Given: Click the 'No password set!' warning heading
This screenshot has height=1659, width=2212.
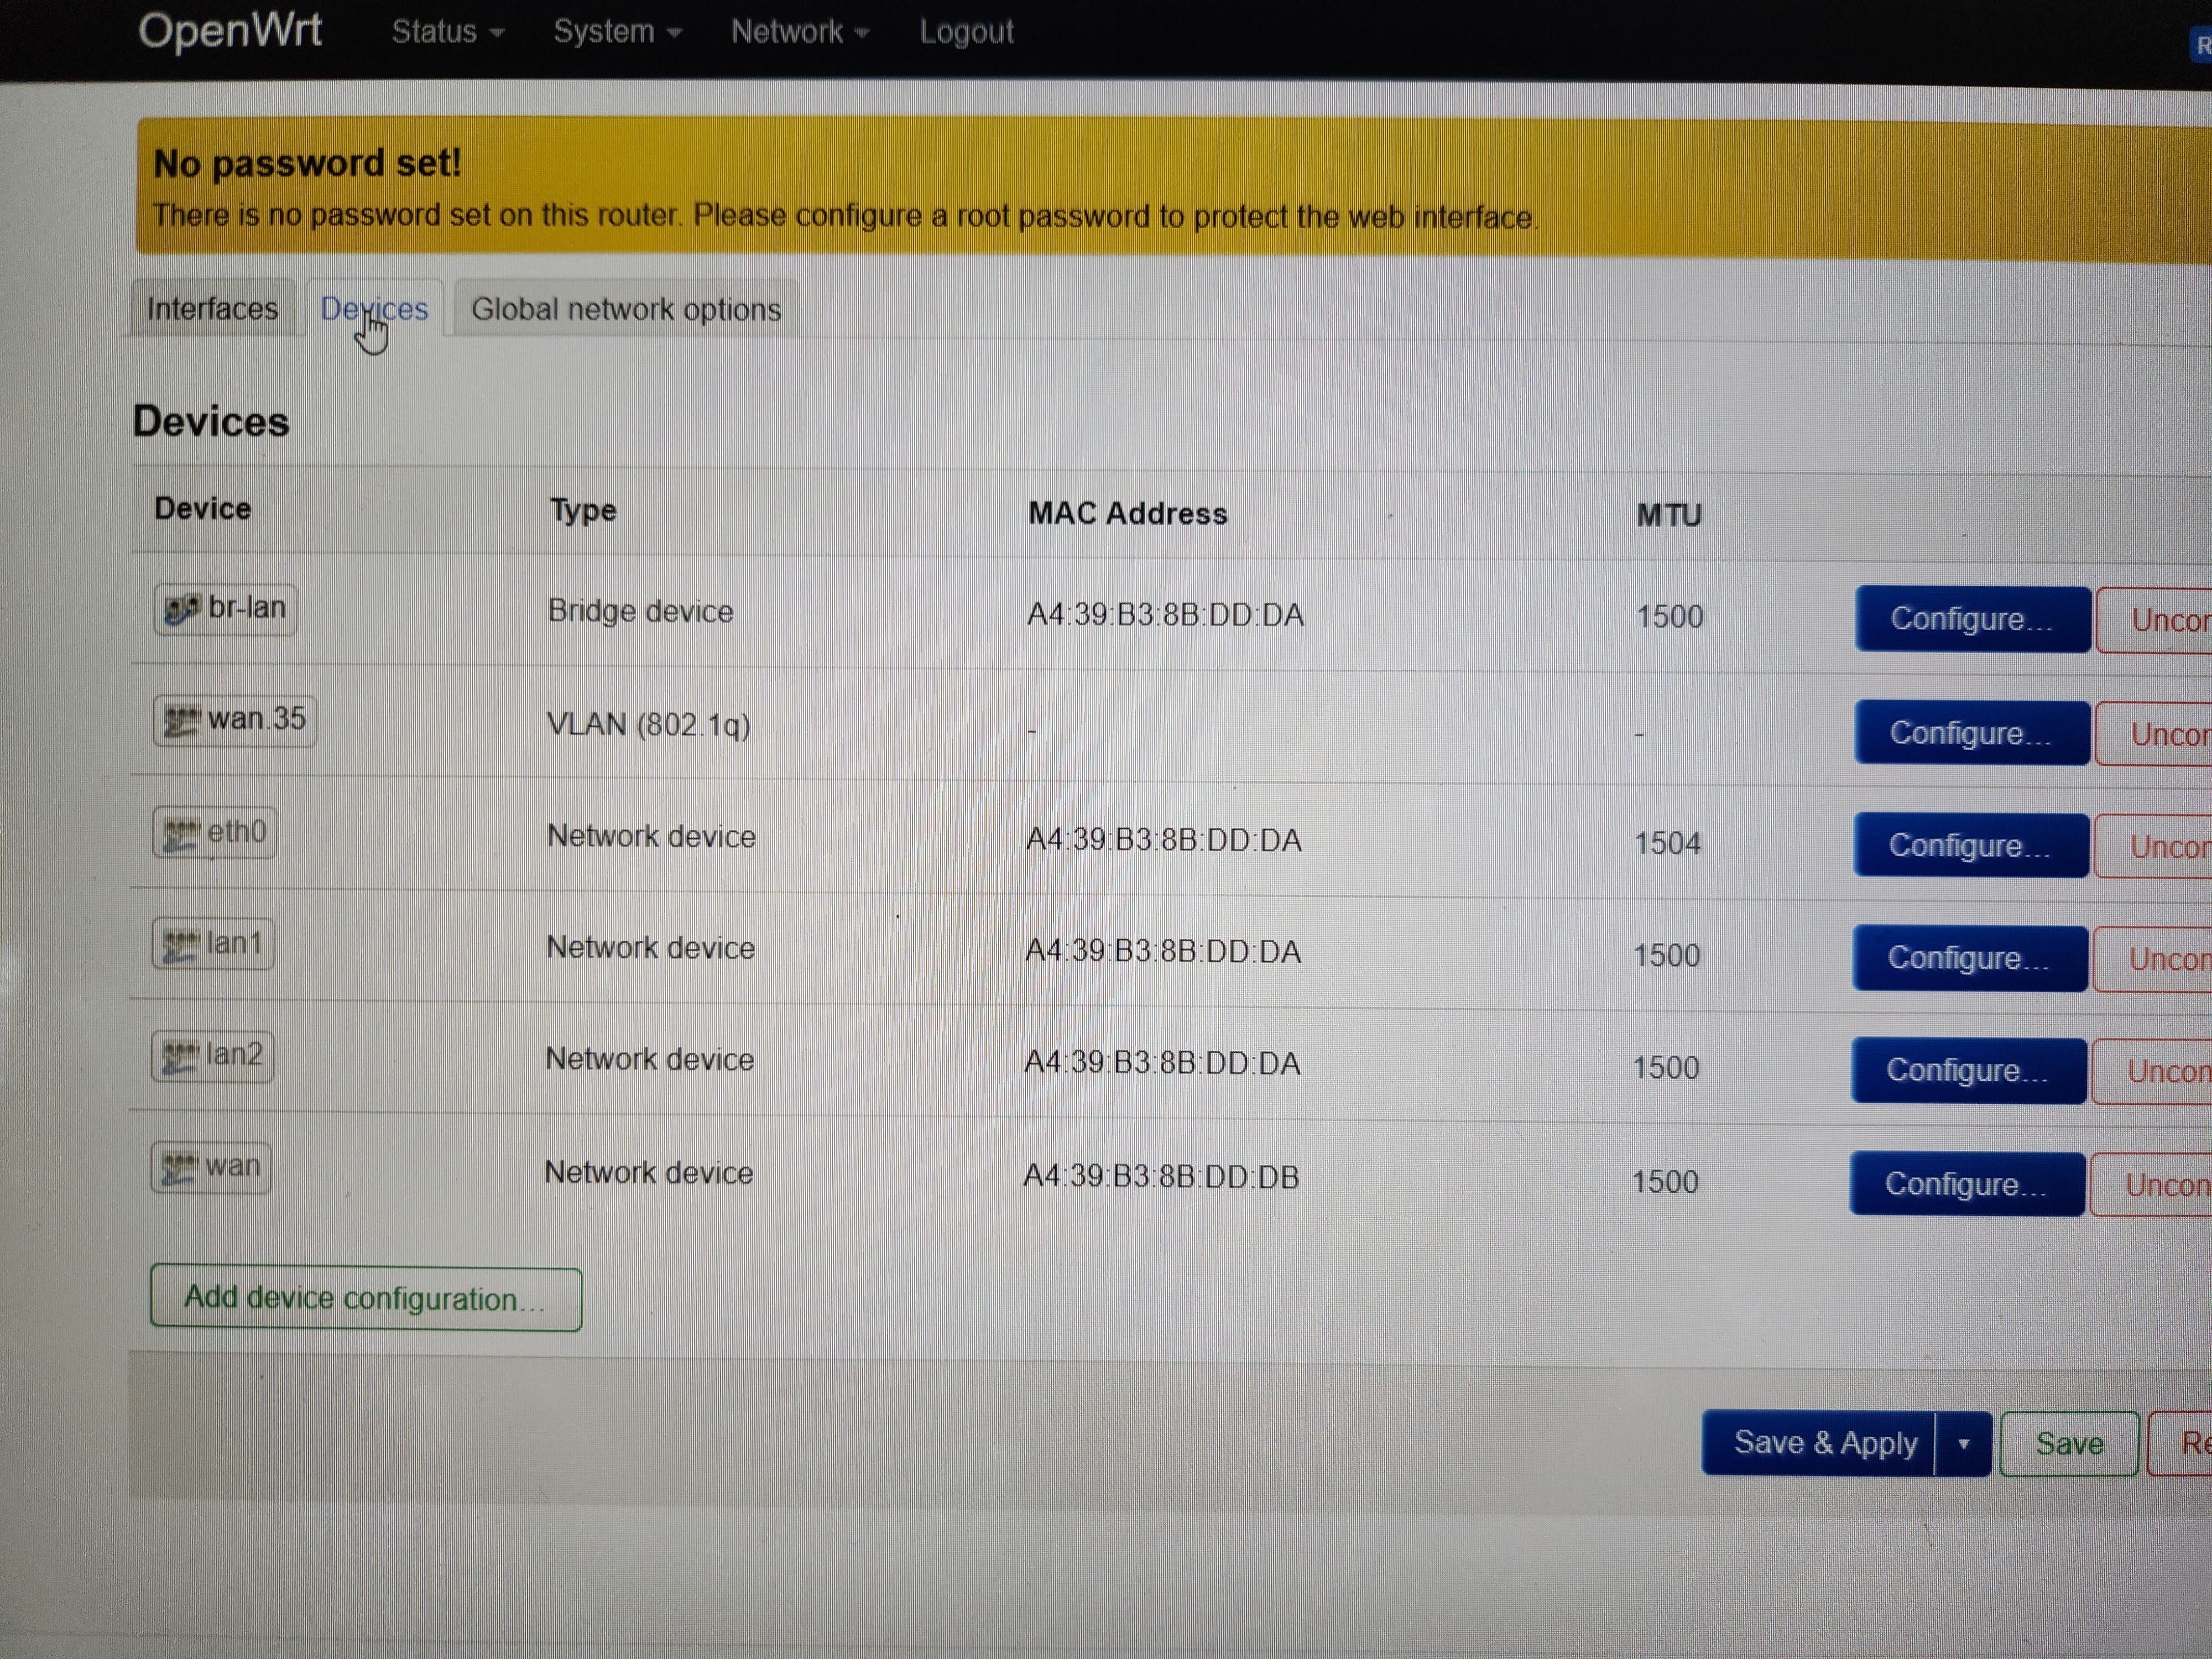Looking at the screenshot, I should click(307, 163).
